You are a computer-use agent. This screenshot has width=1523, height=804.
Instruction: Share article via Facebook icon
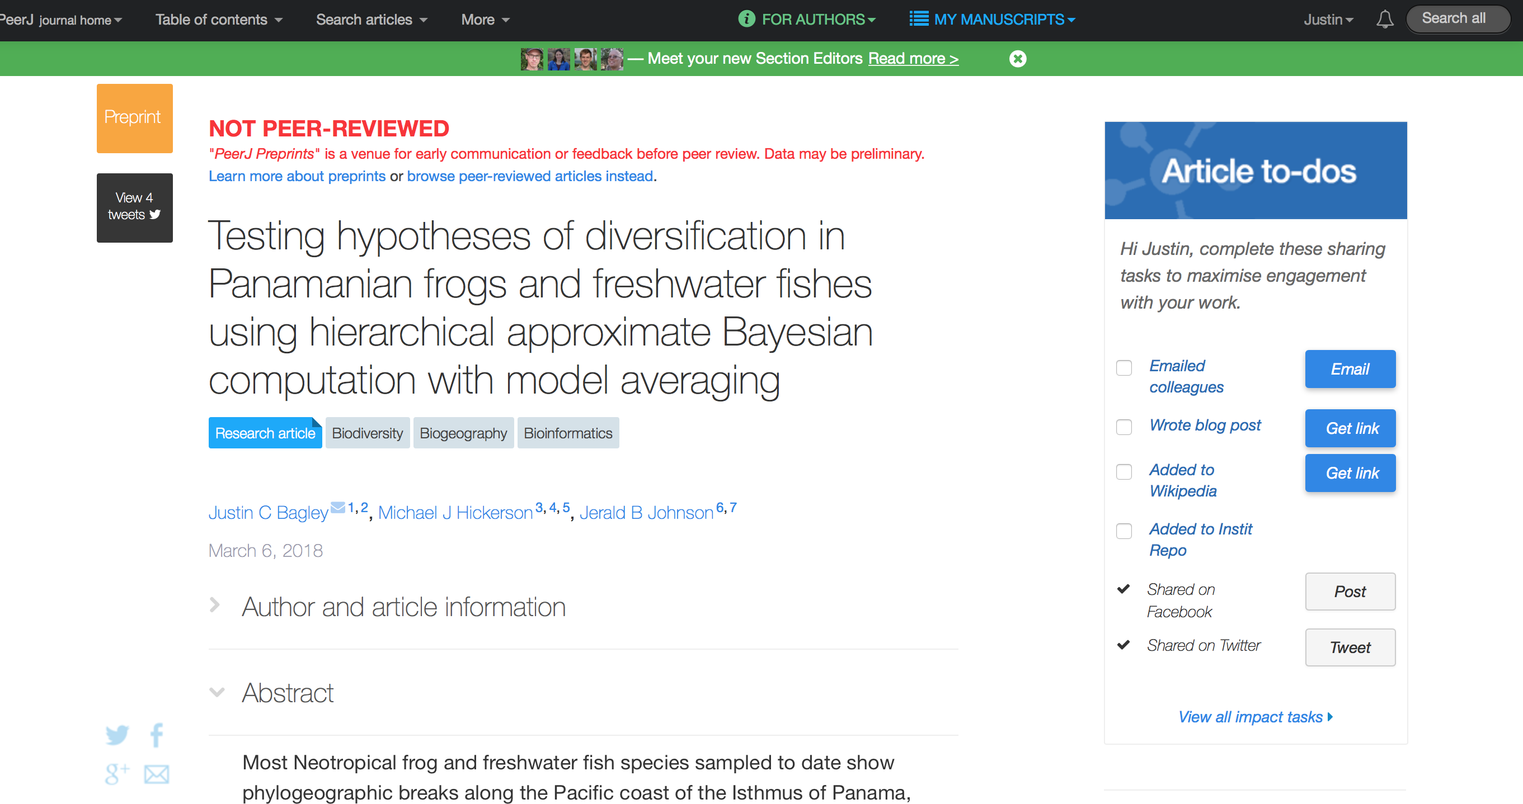tap(157, 734)
